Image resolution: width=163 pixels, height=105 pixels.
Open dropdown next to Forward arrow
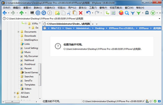17,13
